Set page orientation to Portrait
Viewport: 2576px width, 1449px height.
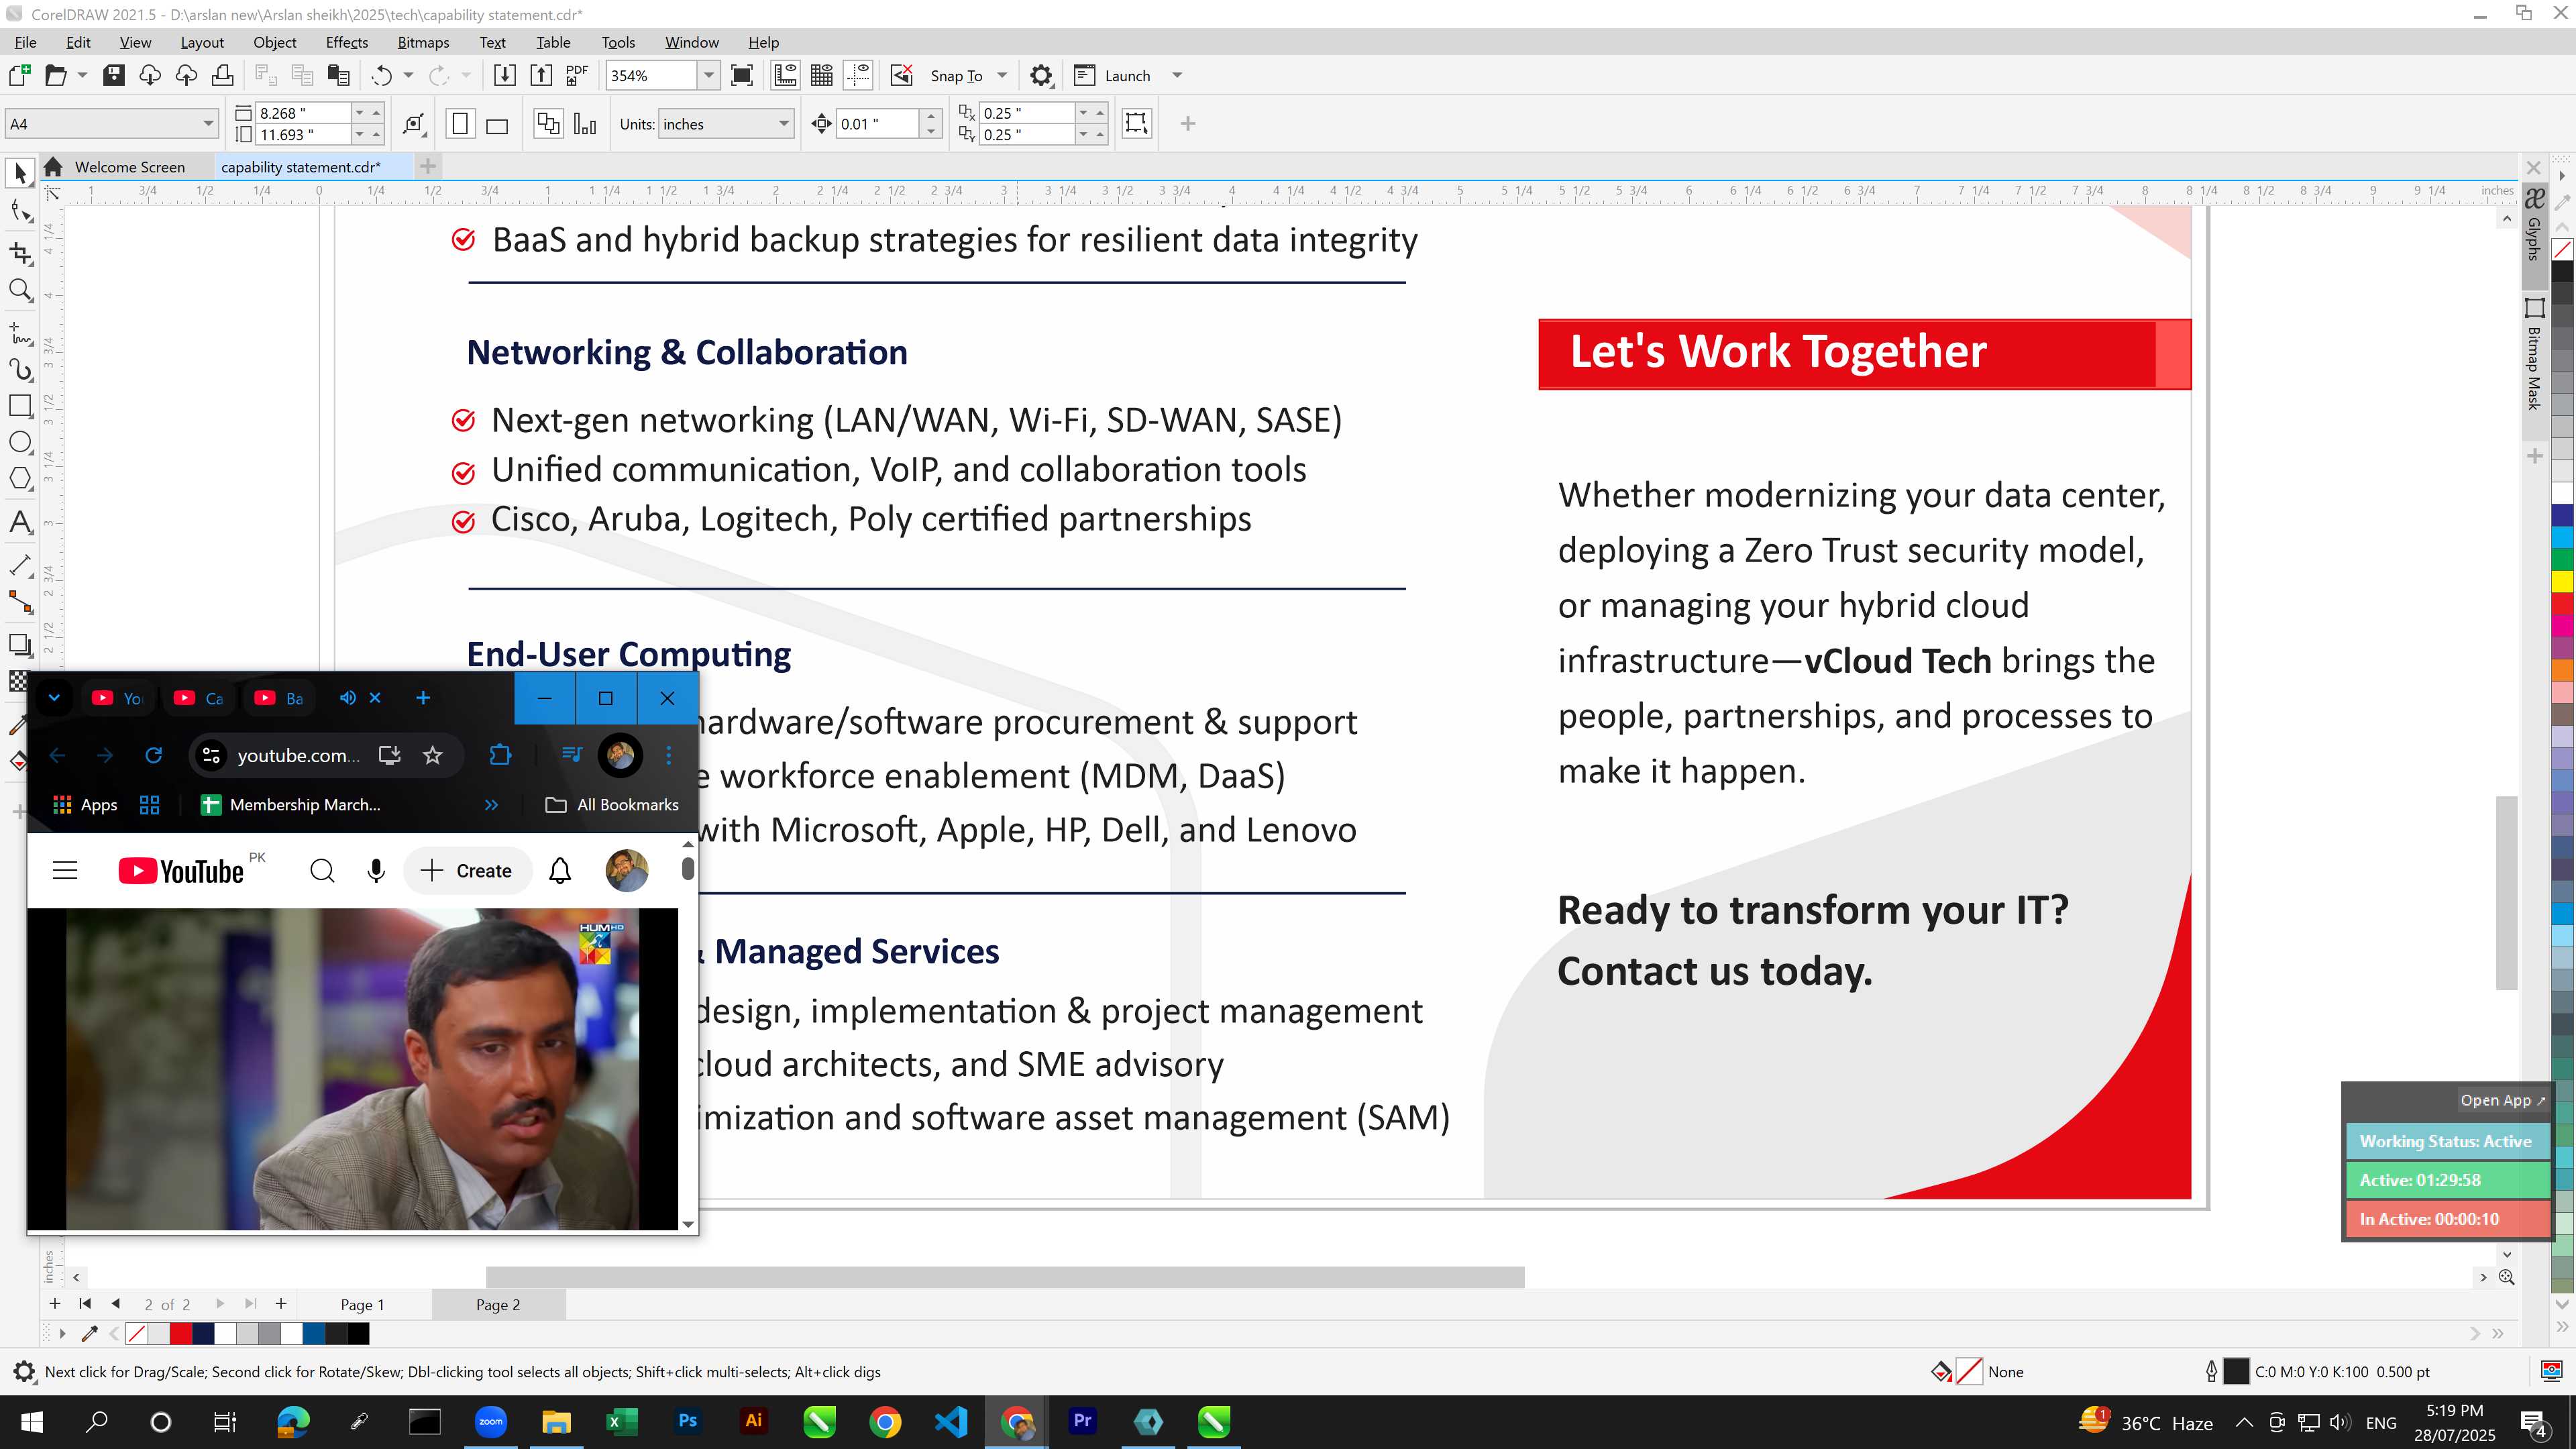click(460, 124)
